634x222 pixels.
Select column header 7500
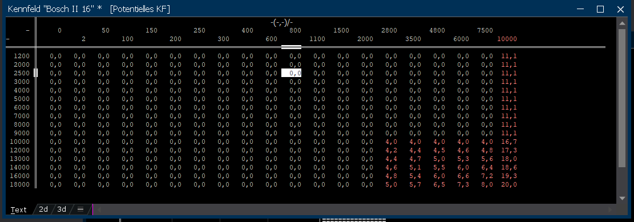pyautogui.click(x=485, y=30)
